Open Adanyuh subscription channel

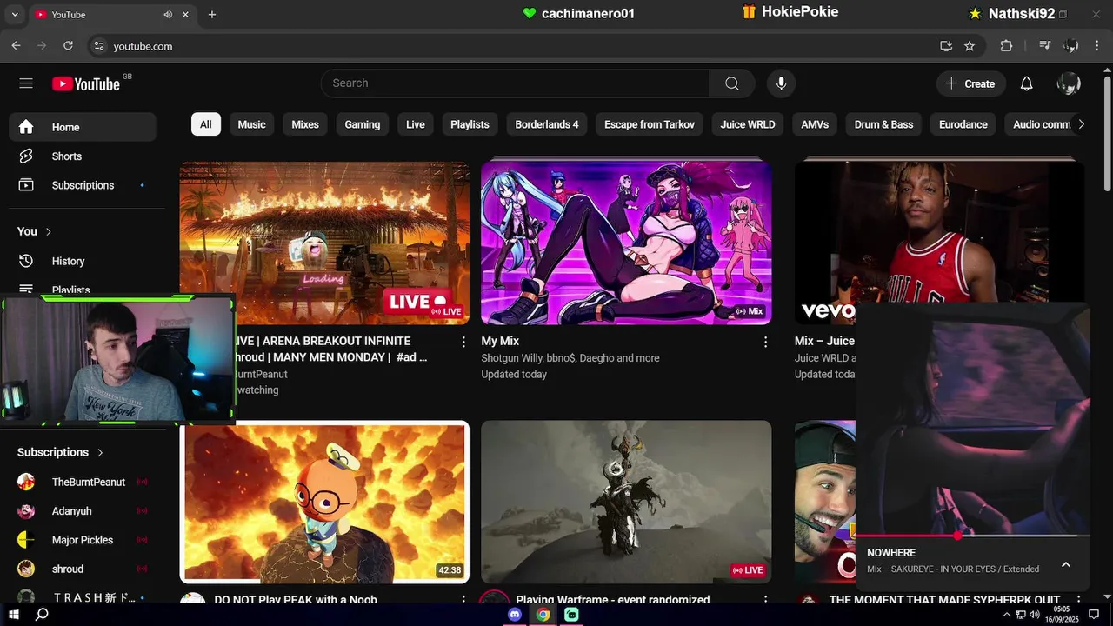point(83,511)
